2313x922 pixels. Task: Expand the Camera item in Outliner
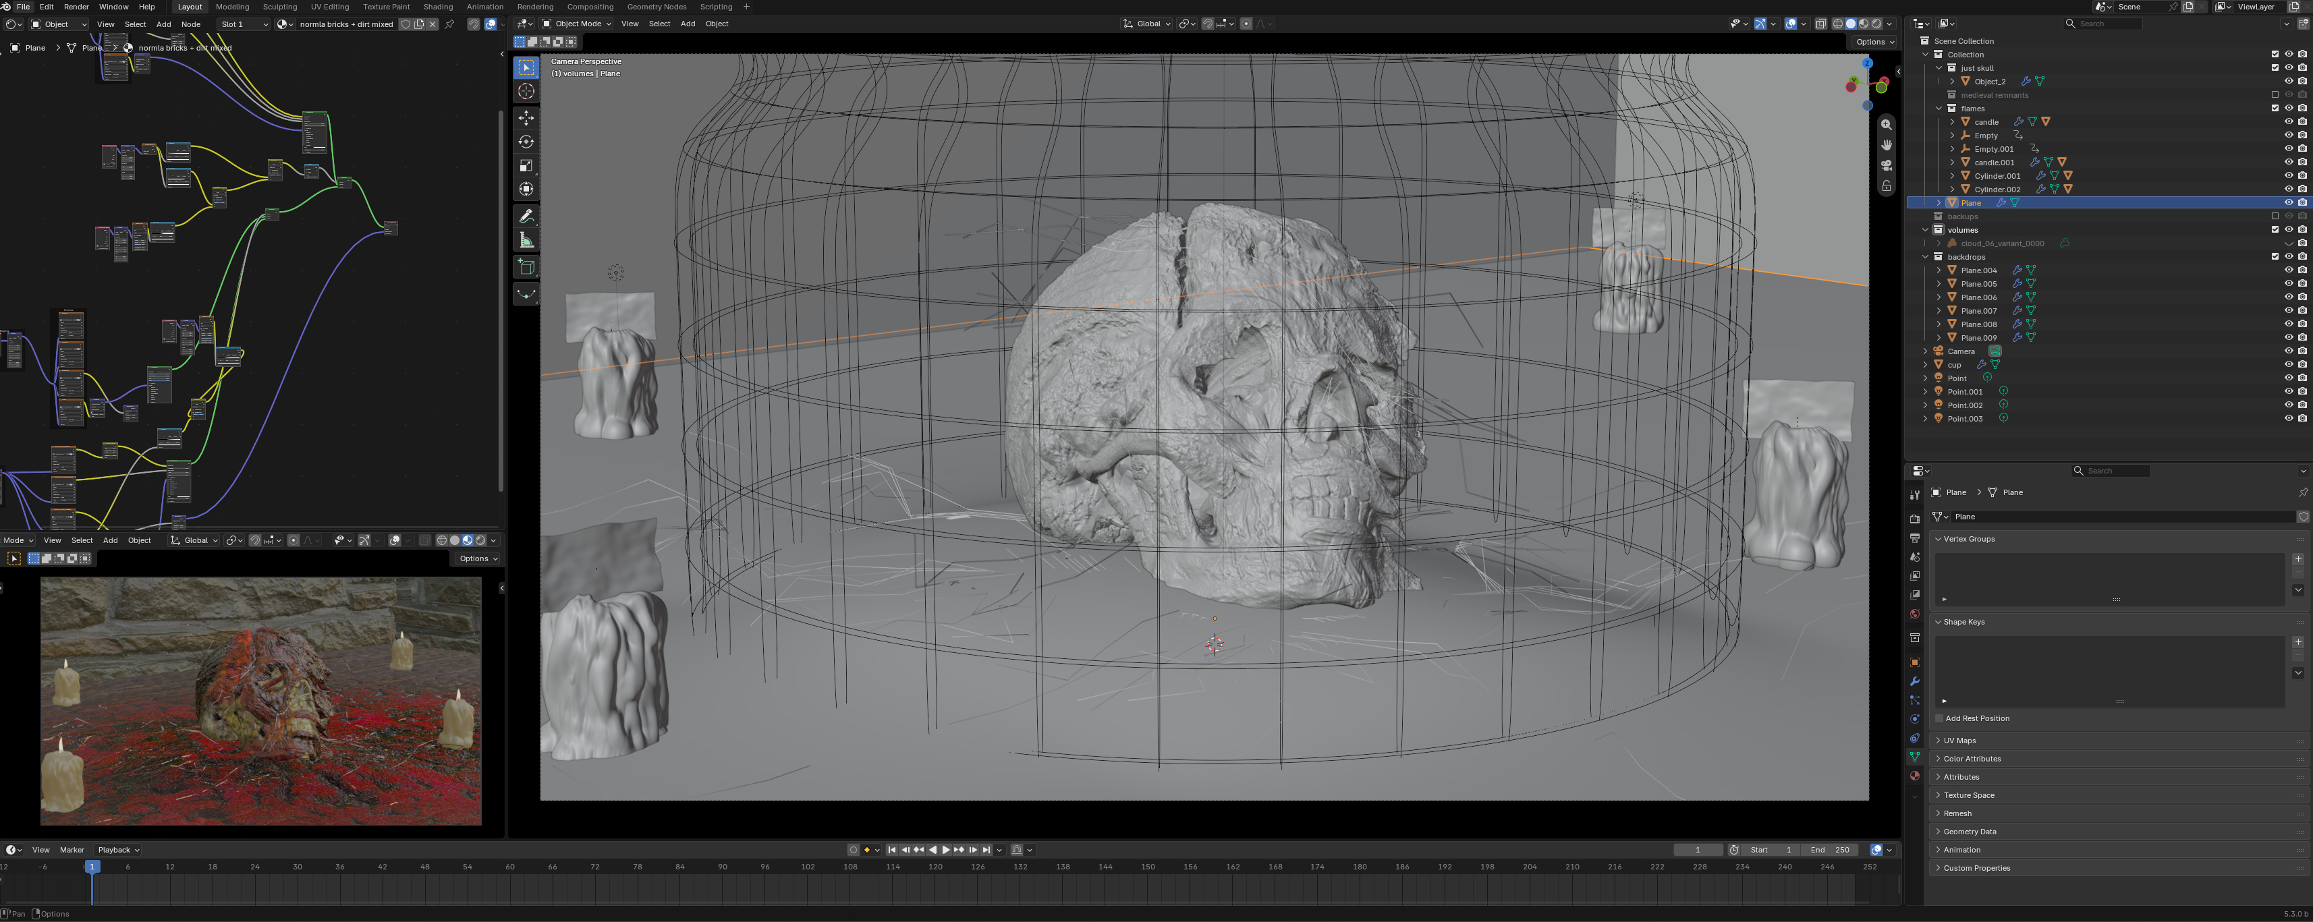(x=1926, y=351)
